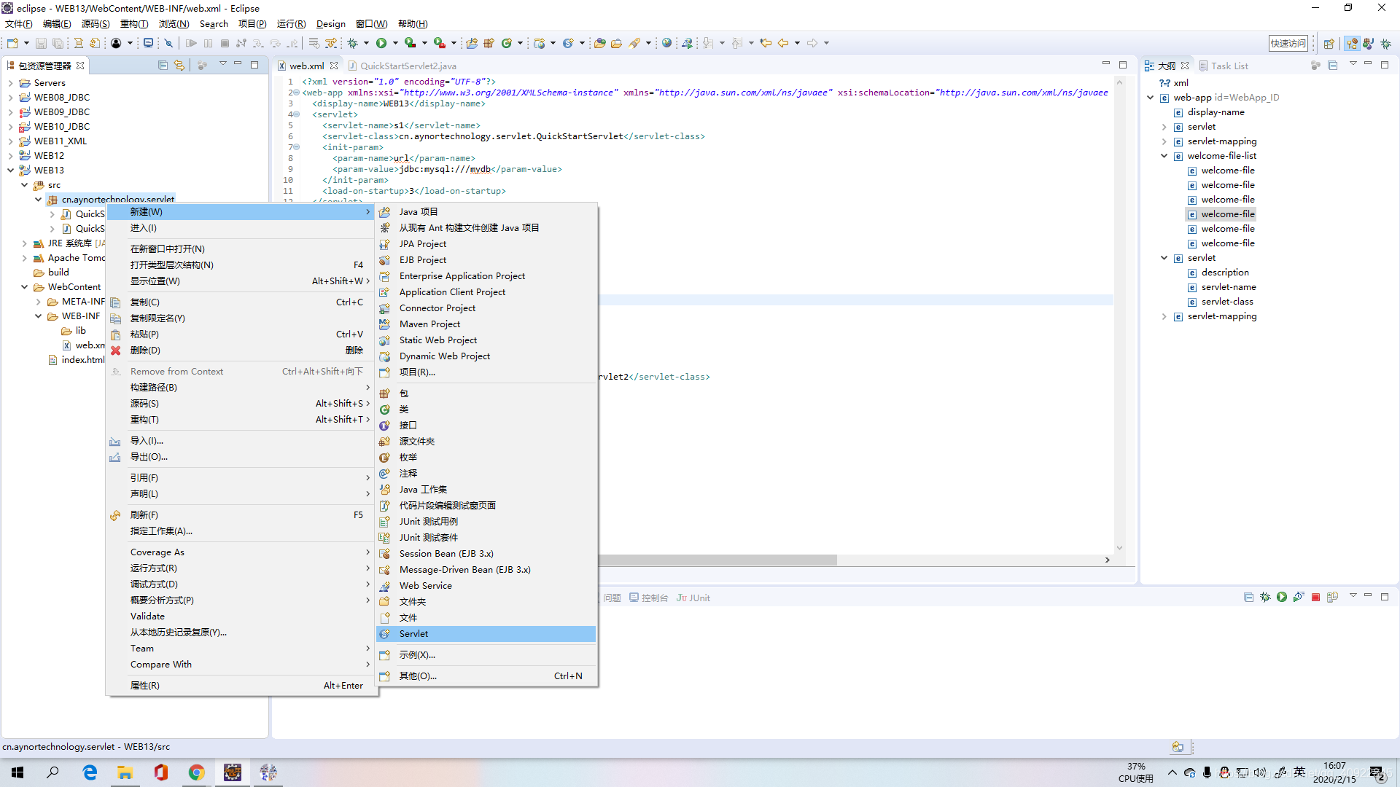
Task: Click the web browser globe toolbar icon
Action: coord(666,43)
